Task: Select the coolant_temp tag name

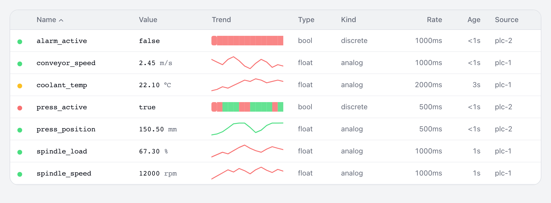Action: pos(62,85)
